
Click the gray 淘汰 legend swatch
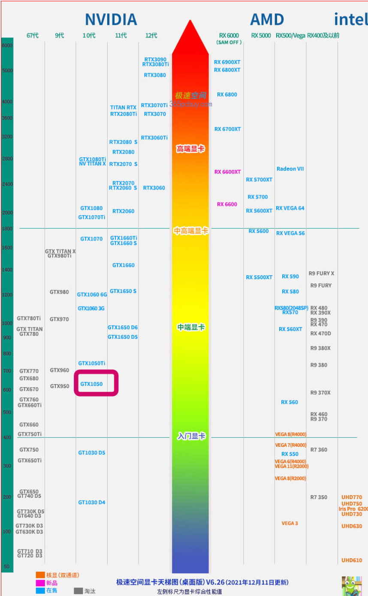pos(78,591)
